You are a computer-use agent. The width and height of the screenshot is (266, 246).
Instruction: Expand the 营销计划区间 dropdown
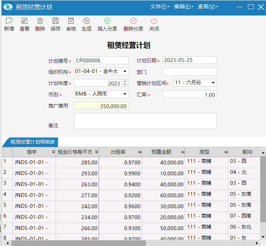tap(213, 83)
